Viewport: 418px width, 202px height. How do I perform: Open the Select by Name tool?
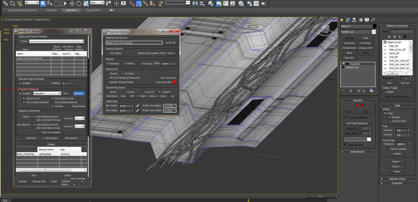tap(50, 3)
